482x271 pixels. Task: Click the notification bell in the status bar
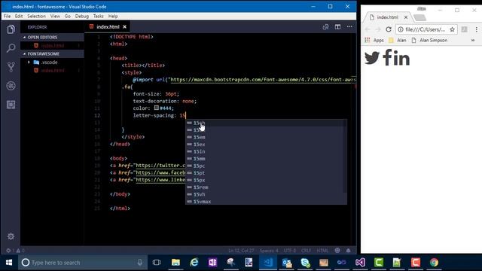pos(348,251)
